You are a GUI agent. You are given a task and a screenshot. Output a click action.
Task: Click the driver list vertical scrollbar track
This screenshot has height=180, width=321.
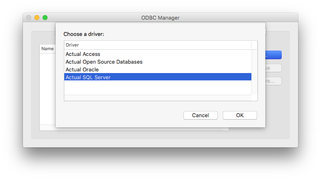[x=255, y=72]
